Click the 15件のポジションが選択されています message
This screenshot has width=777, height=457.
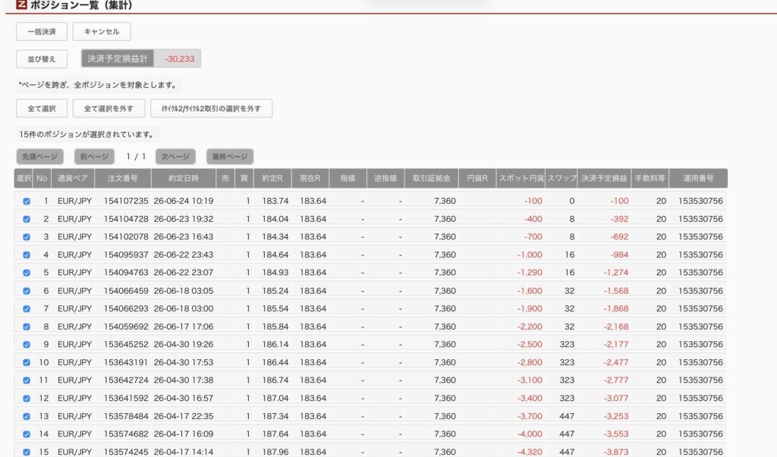point(87,135)
